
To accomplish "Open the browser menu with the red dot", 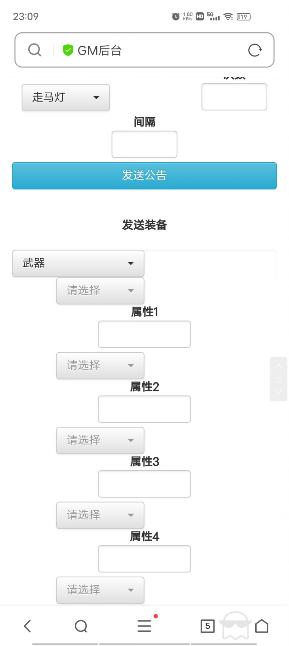I will click(x=144, y=626).
